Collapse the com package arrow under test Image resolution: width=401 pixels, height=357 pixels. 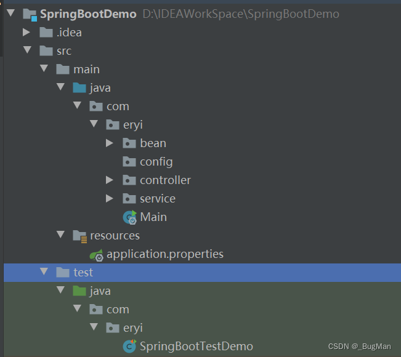77,308
